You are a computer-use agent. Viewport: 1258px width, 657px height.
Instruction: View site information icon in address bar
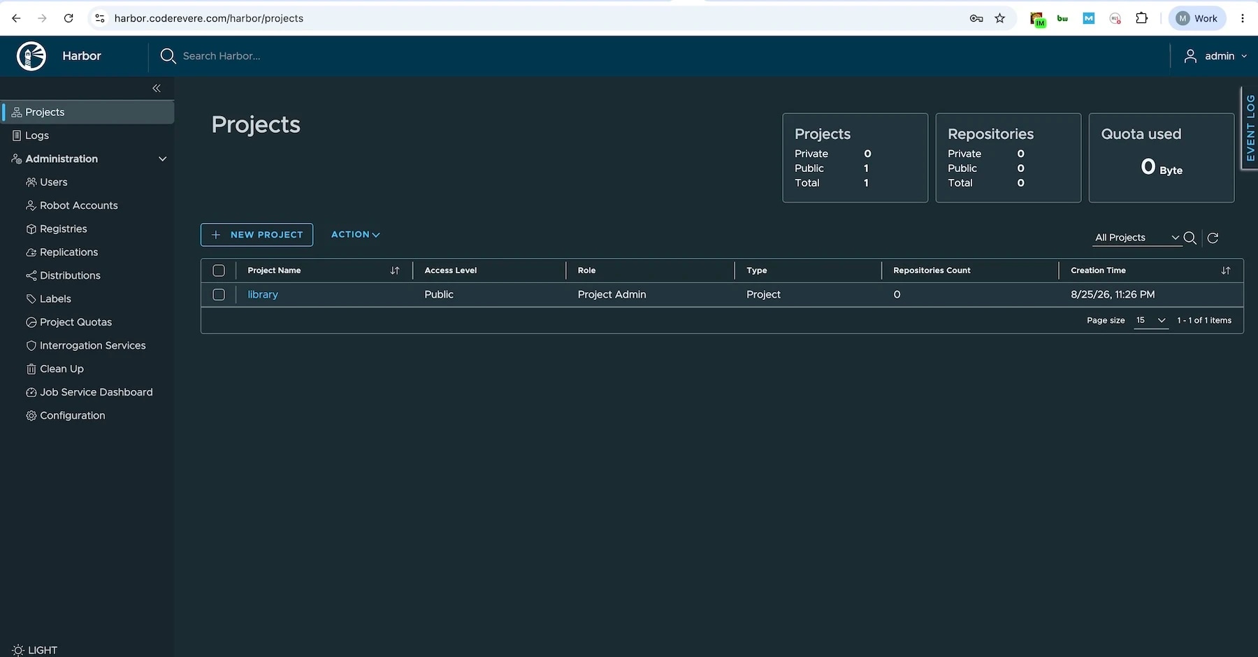(x=100, y=18)
